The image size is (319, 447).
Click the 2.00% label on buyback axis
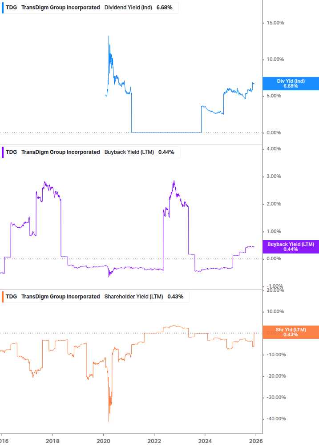[x=274, y=204]
